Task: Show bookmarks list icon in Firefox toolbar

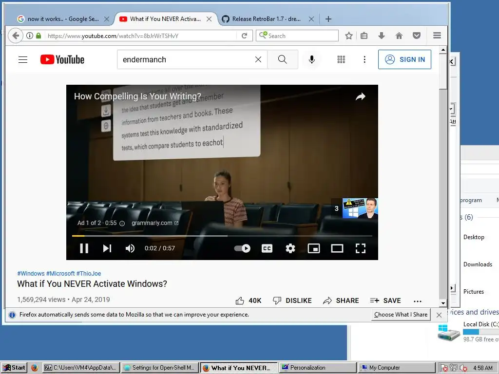Action: pyautogui.click(x=364, y=36)
